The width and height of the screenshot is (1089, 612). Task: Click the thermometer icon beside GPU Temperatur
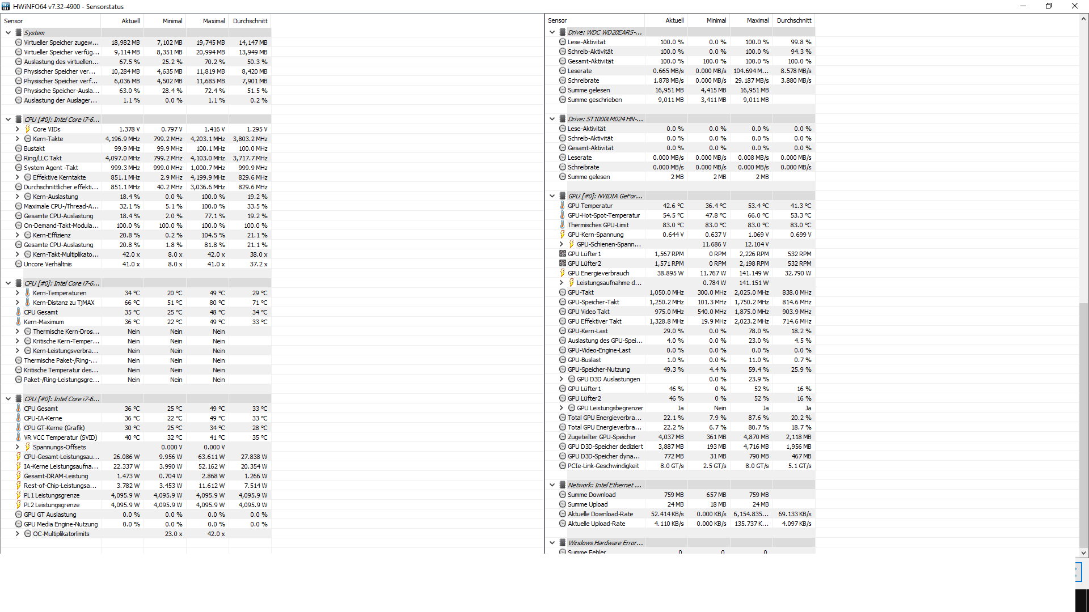click(x=562, y=206)
